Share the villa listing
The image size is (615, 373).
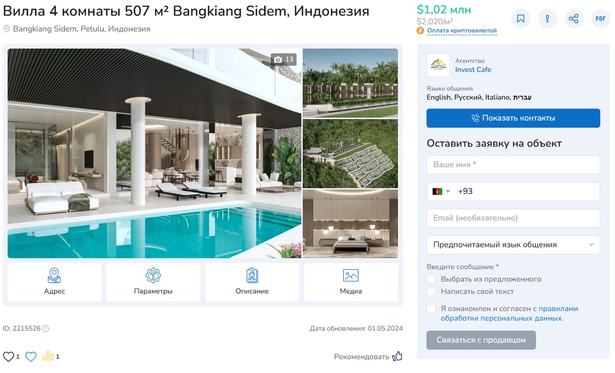click(574, 19)
